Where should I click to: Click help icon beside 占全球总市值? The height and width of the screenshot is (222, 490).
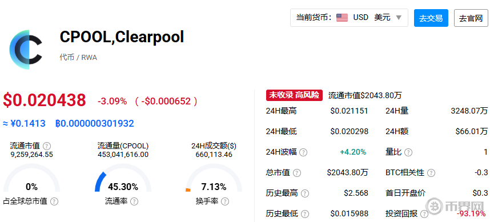point(54,201)
